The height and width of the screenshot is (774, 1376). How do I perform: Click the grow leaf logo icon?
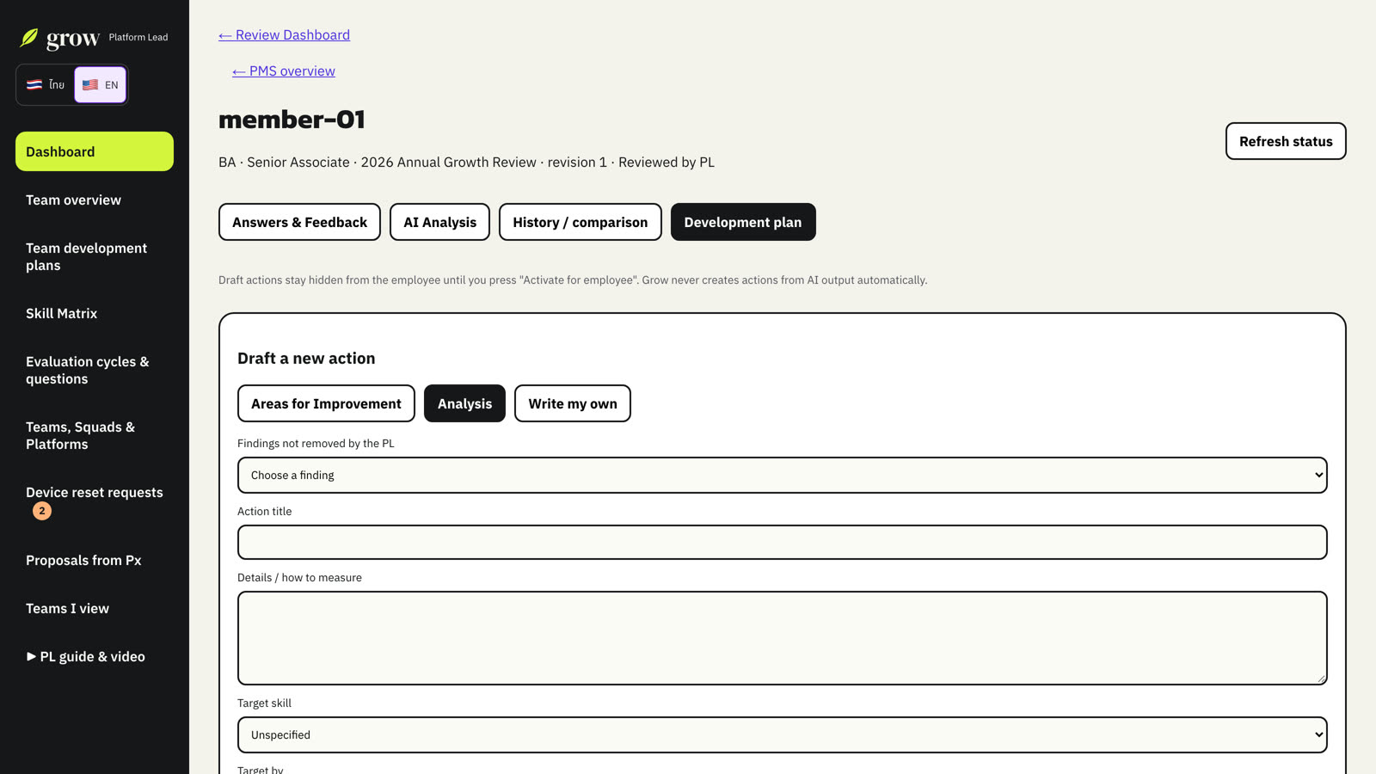(29, 38)
